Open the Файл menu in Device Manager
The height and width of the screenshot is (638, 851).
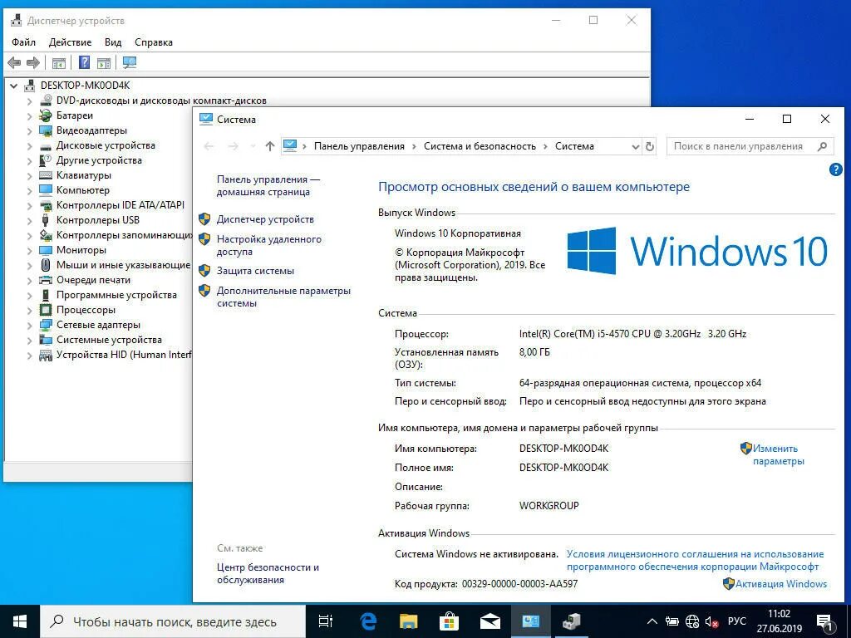pyautogui.click(x=24, y=42)
